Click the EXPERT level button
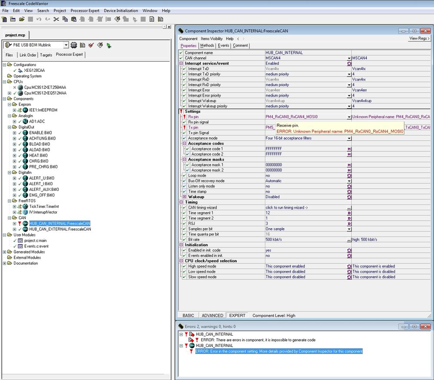 pyautogui.click(x=237, y=316)
